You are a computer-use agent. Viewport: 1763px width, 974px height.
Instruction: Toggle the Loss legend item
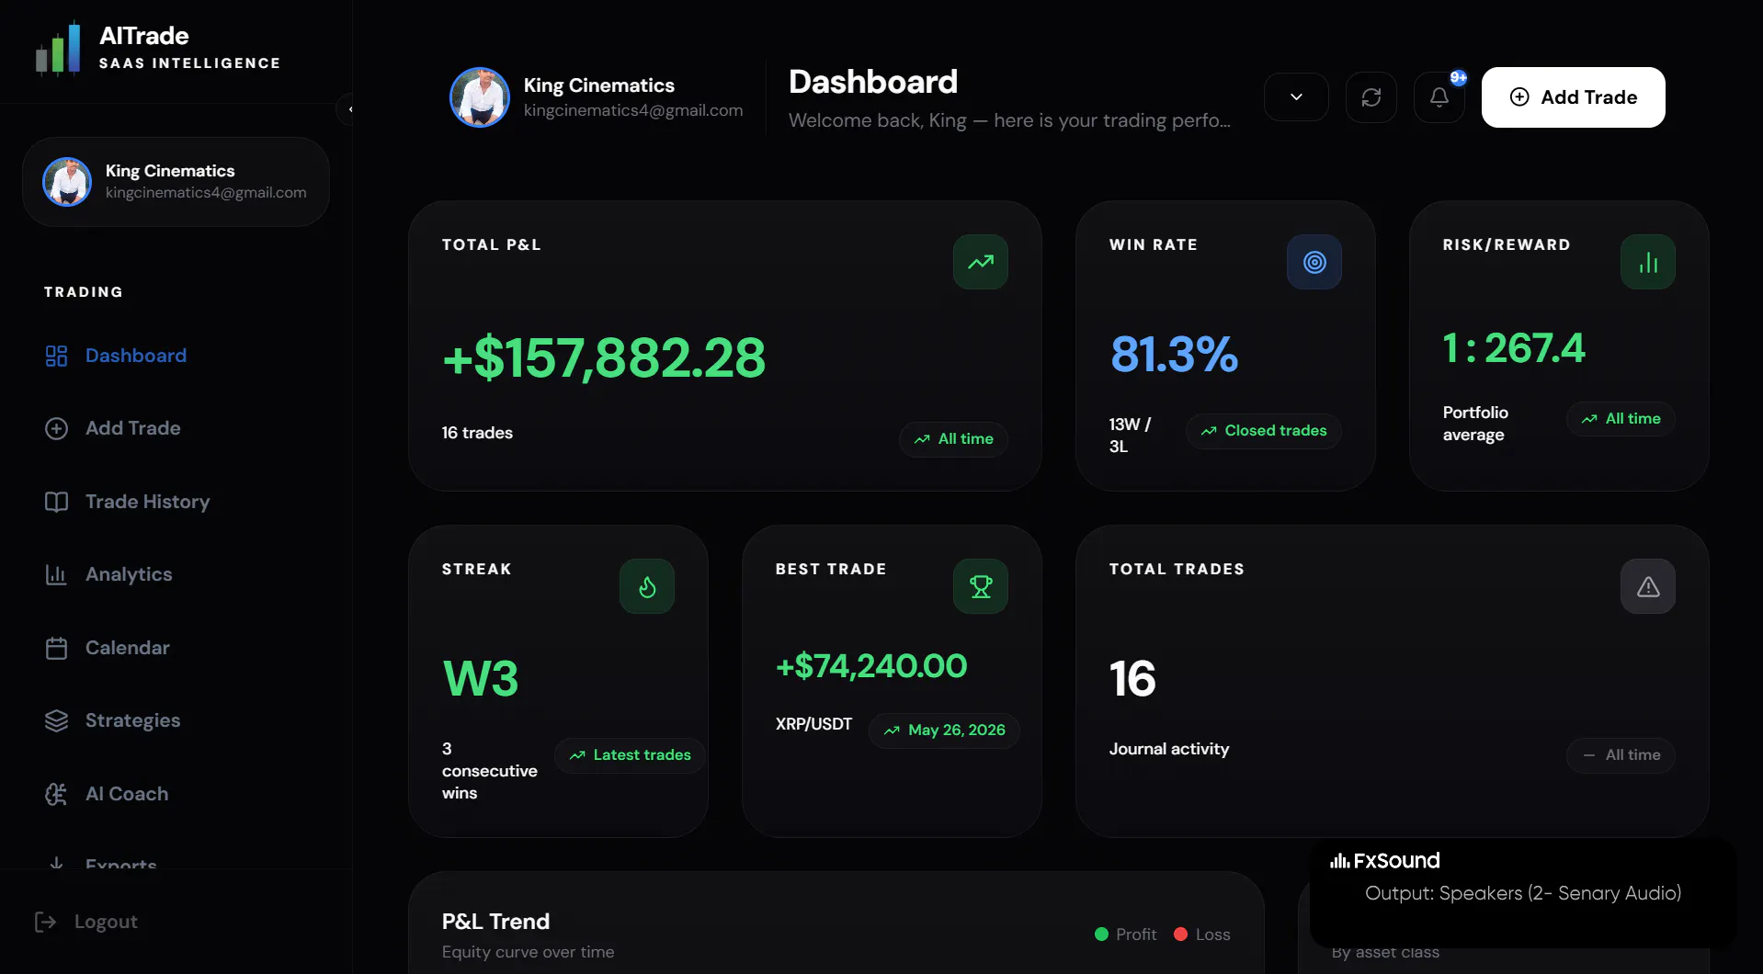tap(1201, 934)
